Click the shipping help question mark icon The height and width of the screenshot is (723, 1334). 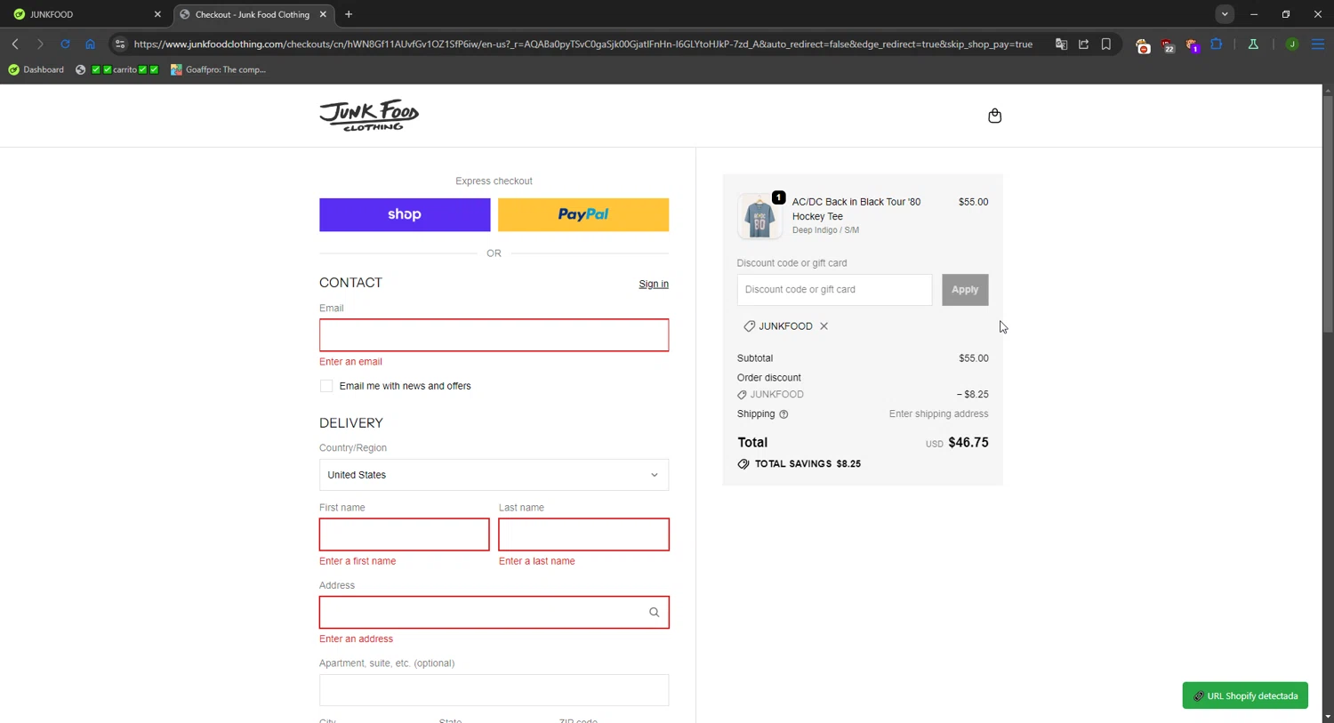(784, 414)
